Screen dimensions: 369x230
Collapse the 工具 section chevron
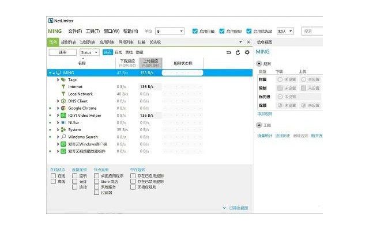click(x=259, y=125)
